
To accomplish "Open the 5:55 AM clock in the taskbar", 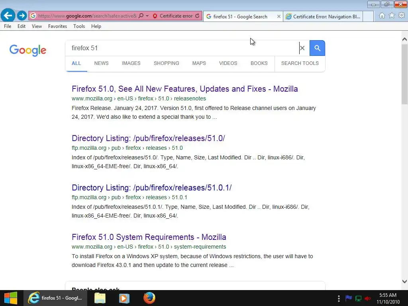I will 388,298.
